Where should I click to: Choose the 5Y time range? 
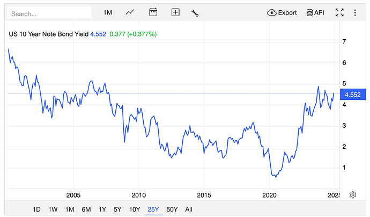117,209
